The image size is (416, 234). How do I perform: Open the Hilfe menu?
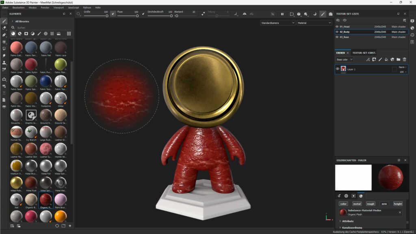coord(98,7)
